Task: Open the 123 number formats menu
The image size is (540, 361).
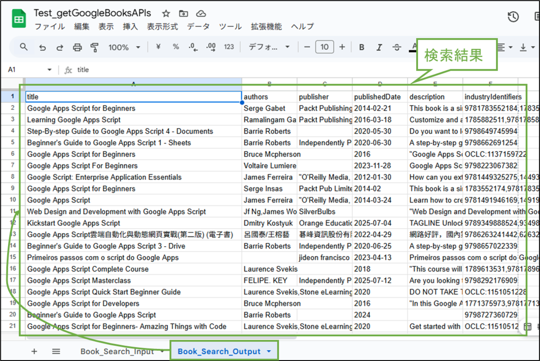Action: 229,47
